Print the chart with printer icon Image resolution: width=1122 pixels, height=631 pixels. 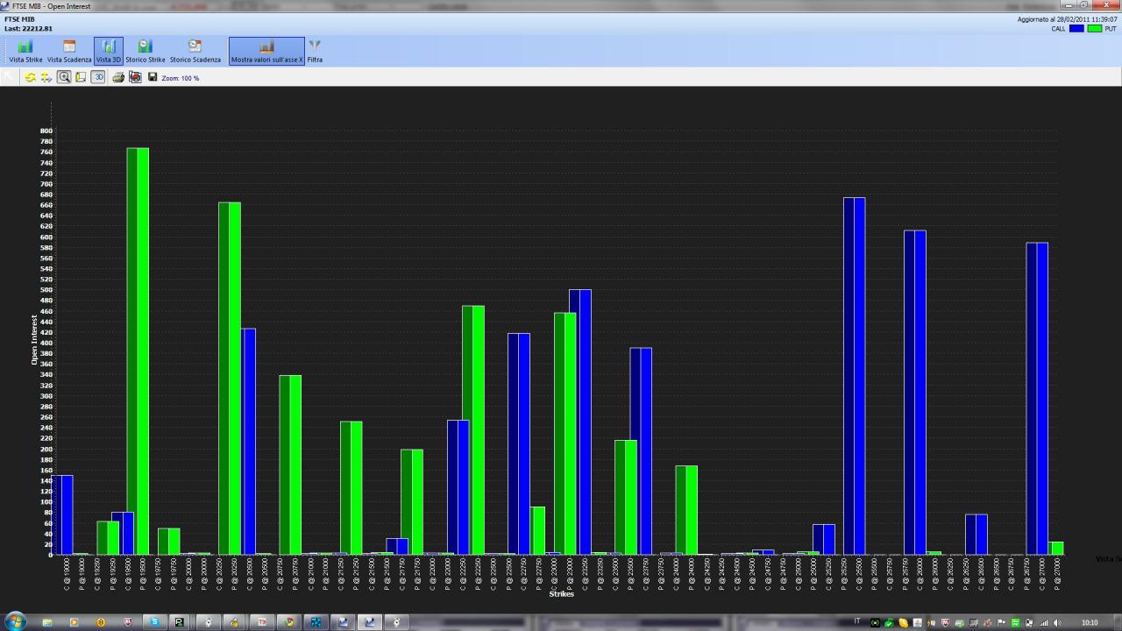pyautogui.click(x=118, y=77)
